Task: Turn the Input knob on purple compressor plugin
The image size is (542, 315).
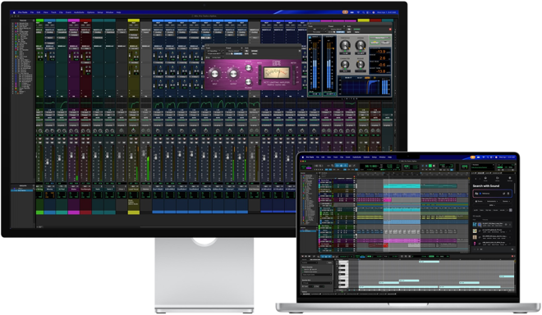Action: click(x=214, y=74)
